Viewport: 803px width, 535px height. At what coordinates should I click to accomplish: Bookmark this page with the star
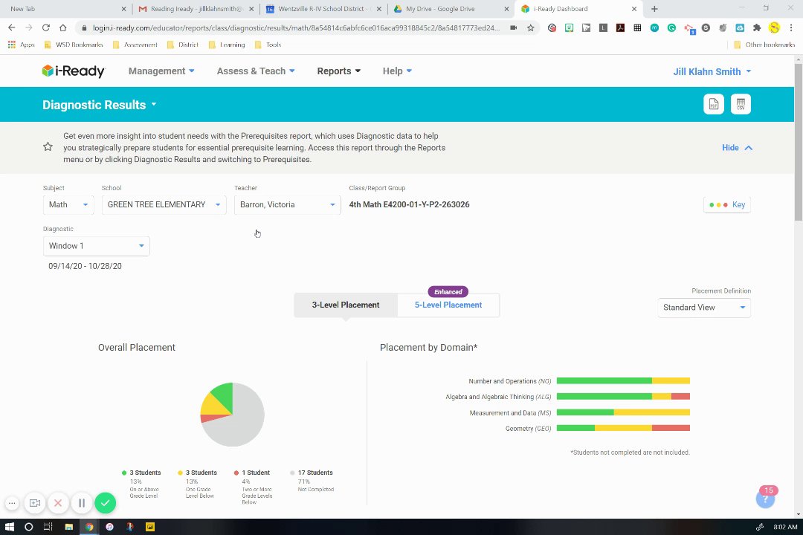coord(531,27)
